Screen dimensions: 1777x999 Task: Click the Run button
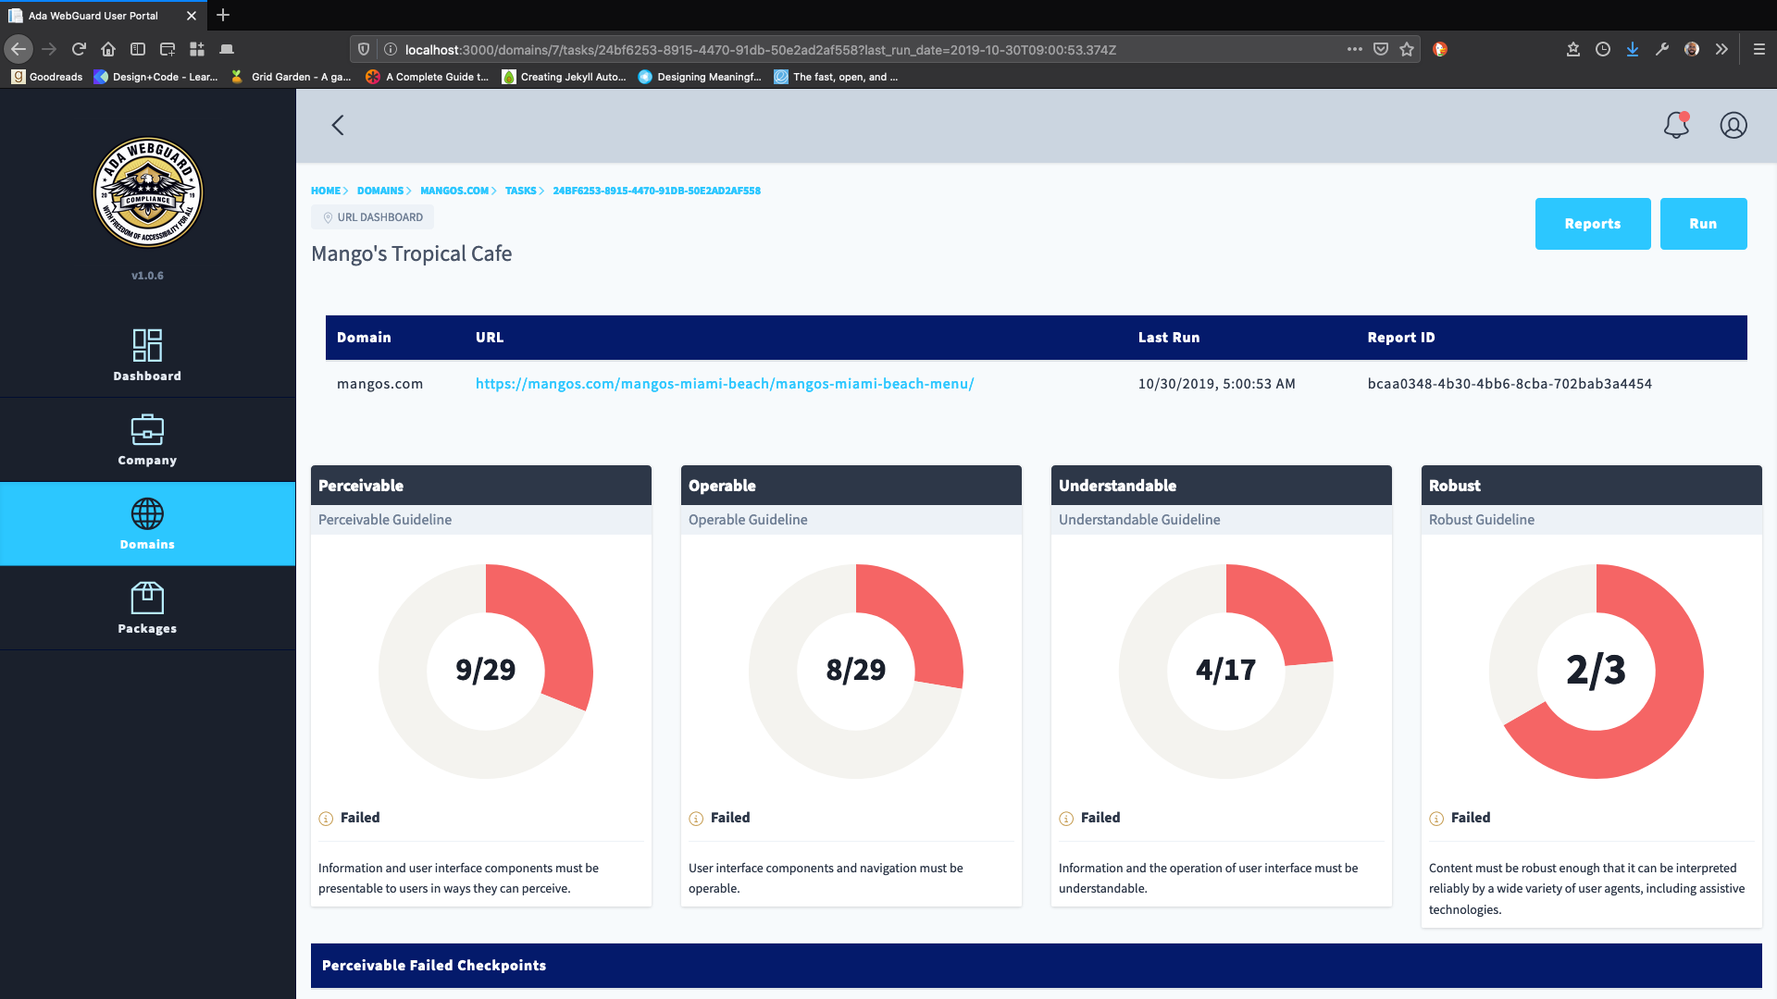(1703, 224)
